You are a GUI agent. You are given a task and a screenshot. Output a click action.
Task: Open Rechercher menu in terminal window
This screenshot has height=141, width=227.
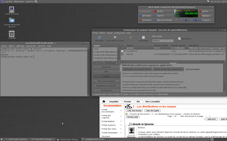(x=31, y=46)
